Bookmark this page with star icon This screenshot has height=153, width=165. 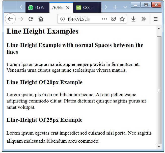click(x=122, y=19)
